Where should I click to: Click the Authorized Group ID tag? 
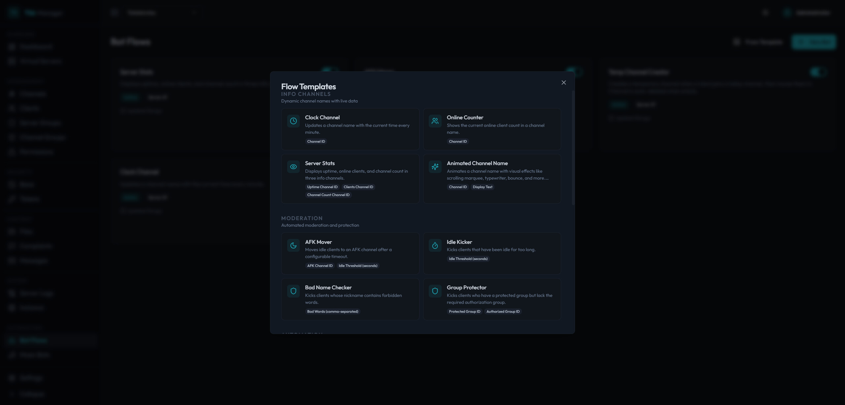[x=503, y=312]
